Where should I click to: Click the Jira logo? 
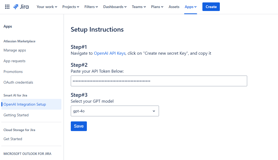click(21, 7)
